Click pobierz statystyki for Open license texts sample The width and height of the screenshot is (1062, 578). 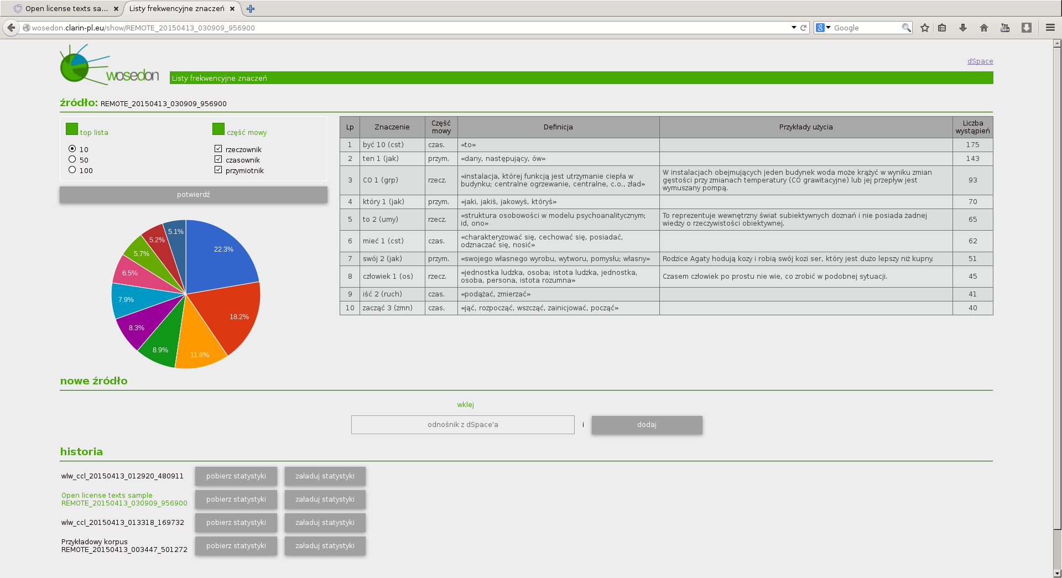[236, 499]
